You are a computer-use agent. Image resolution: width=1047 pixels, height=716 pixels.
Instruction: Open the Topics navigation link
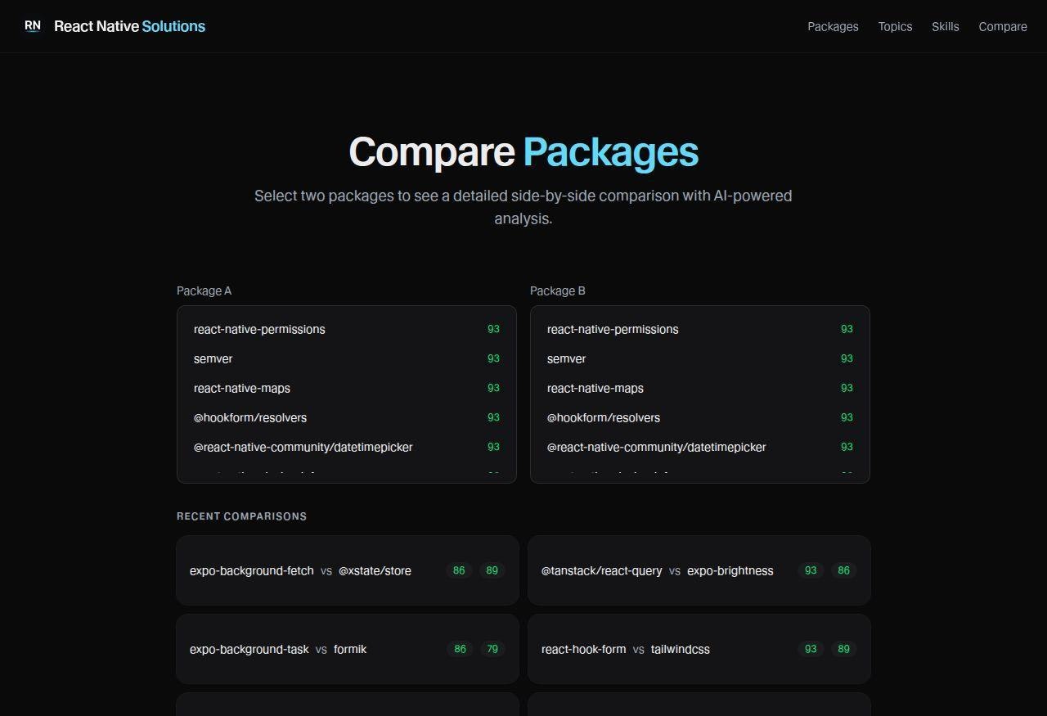coord(895,26)
